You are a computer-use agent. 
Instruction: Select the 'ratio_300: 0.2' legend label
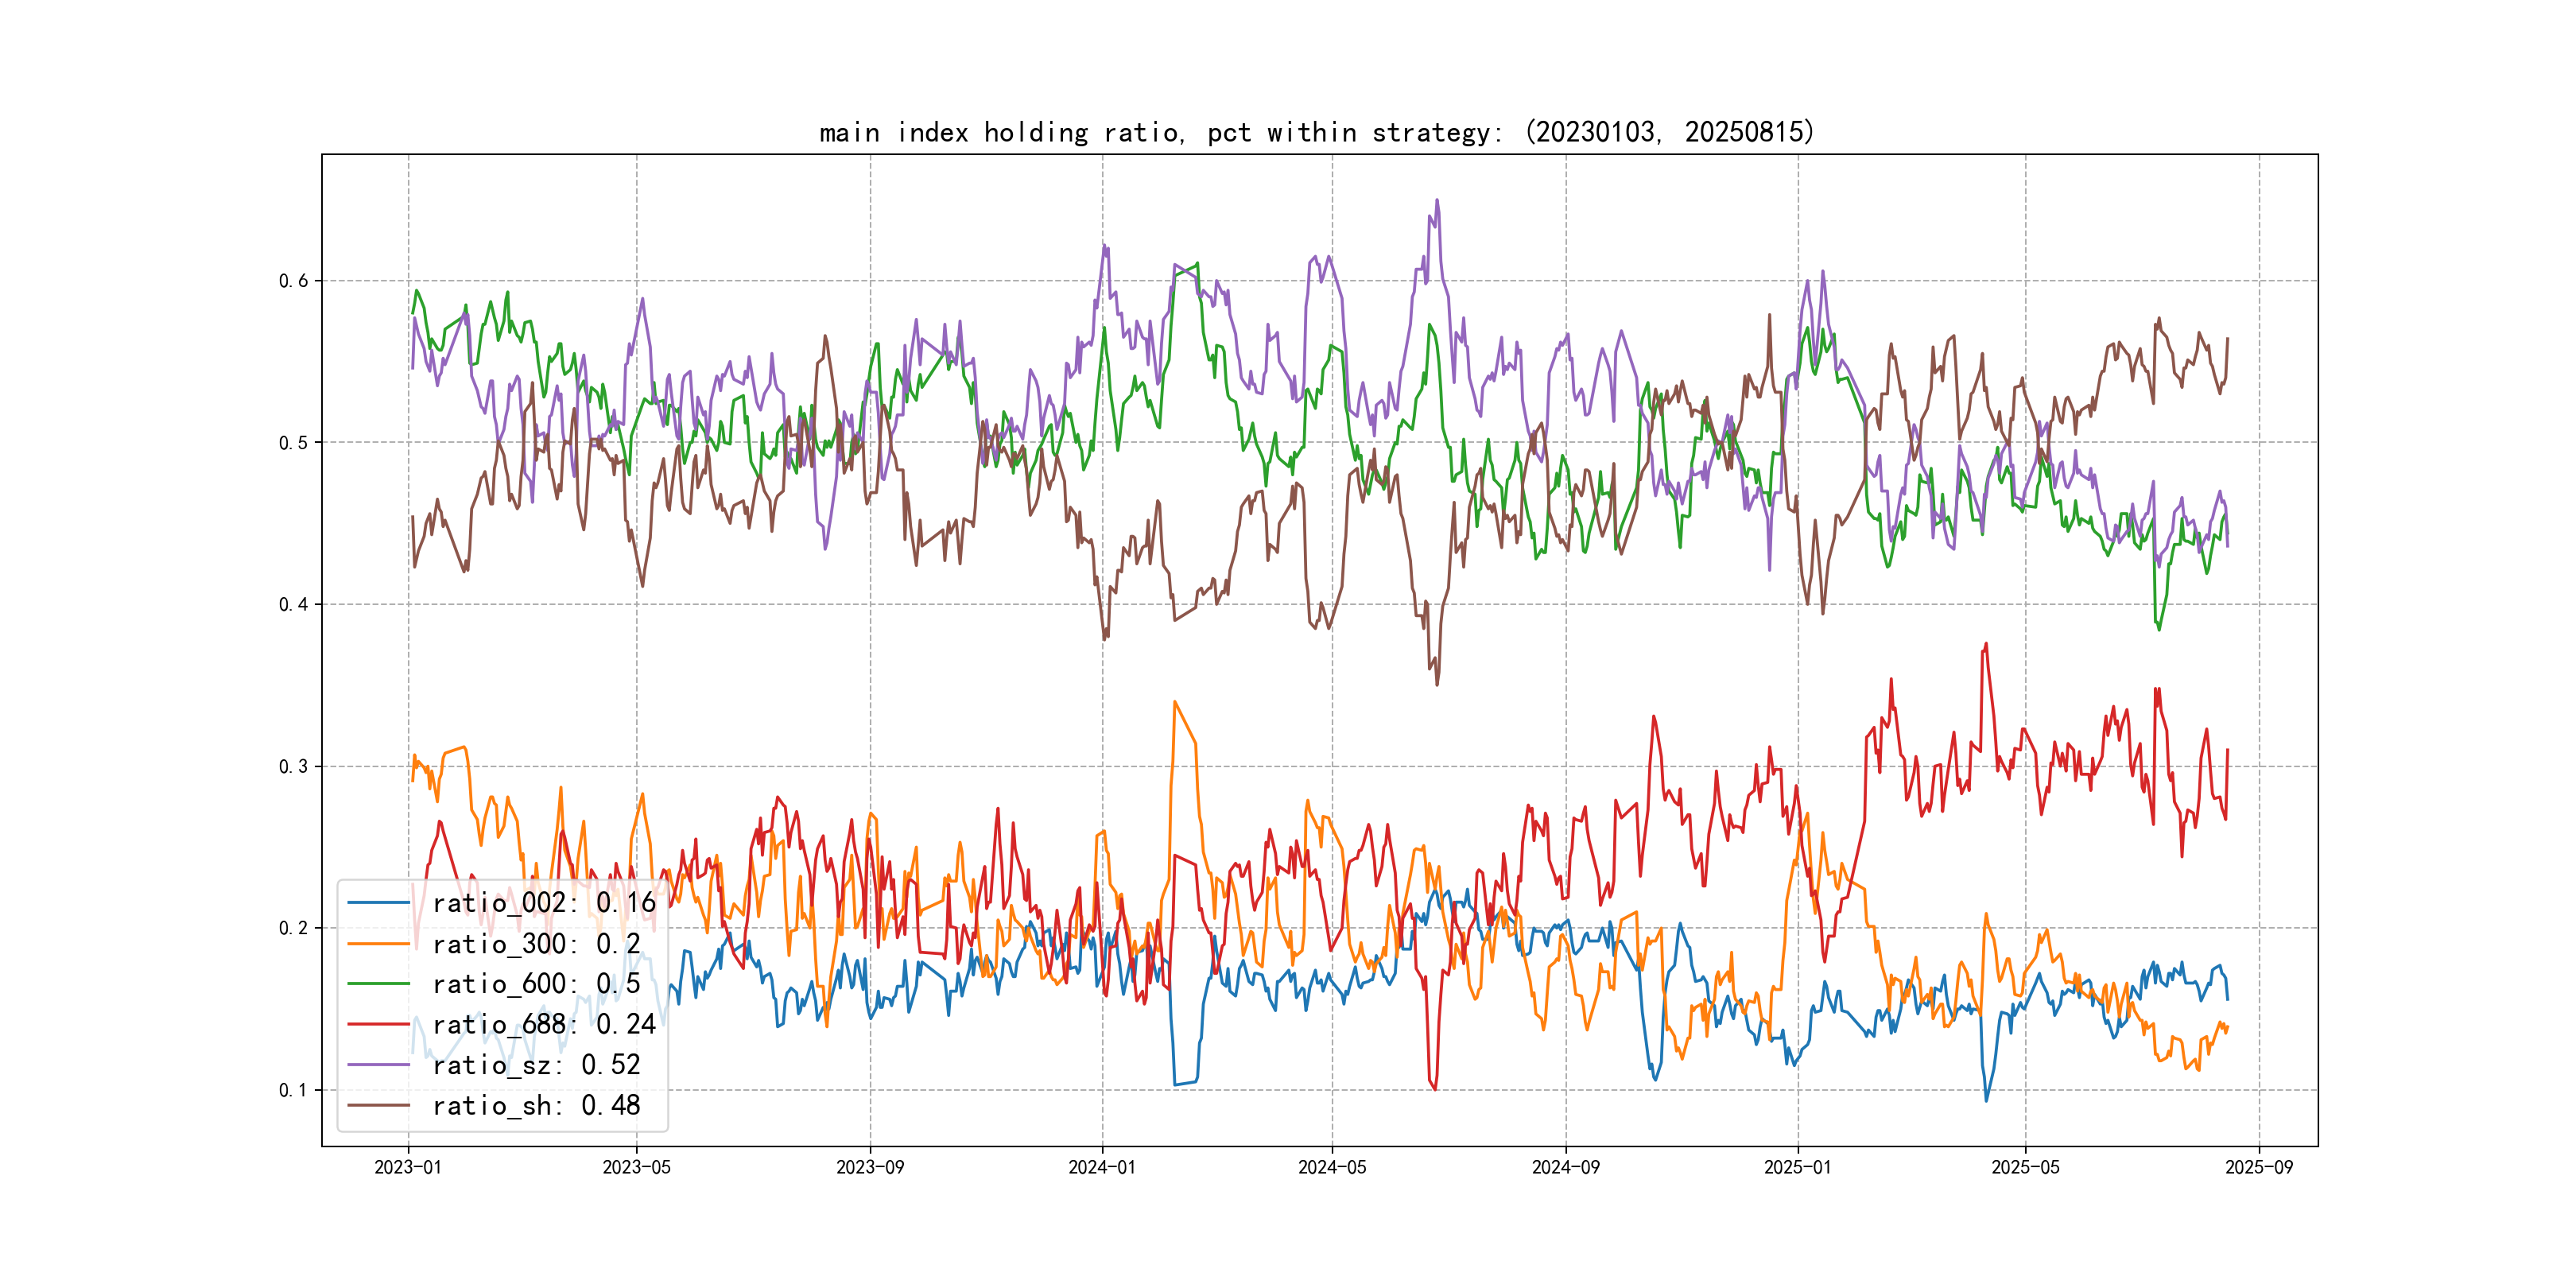[x=536, y=944]
